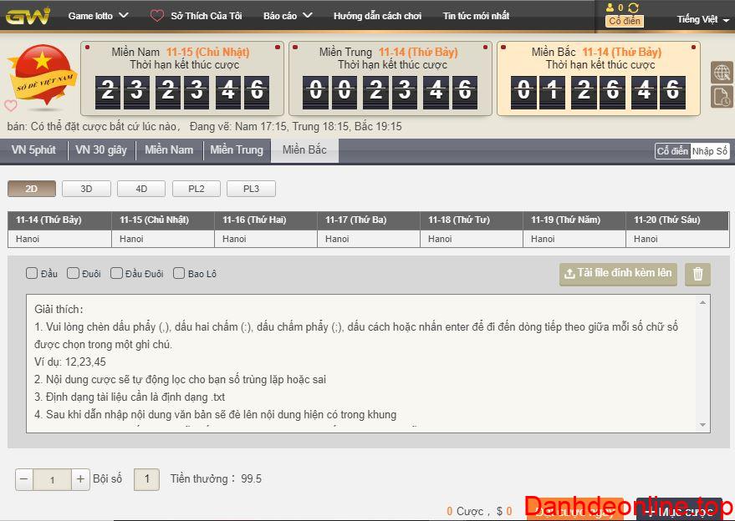Expand the Game lotto dropdown menu
The image size is (735, 521).
point(98,16)
